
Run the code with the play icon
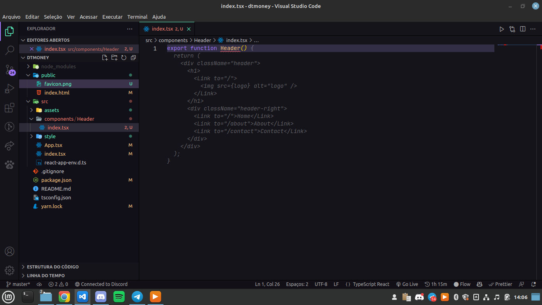[x=502, y=29]
